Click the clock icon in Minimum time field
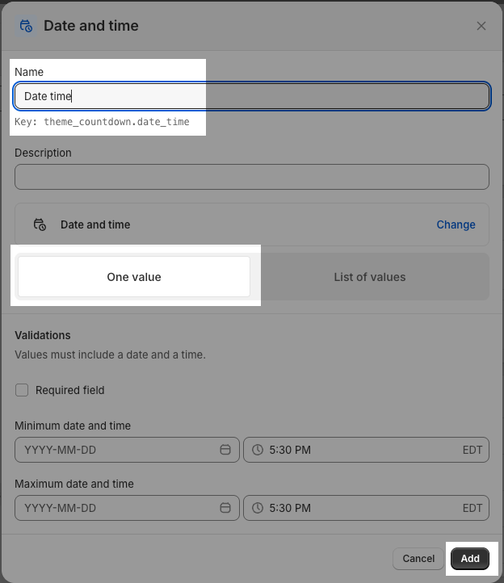The height and width of the screenshot is (583, 504). tap(258, 450)
